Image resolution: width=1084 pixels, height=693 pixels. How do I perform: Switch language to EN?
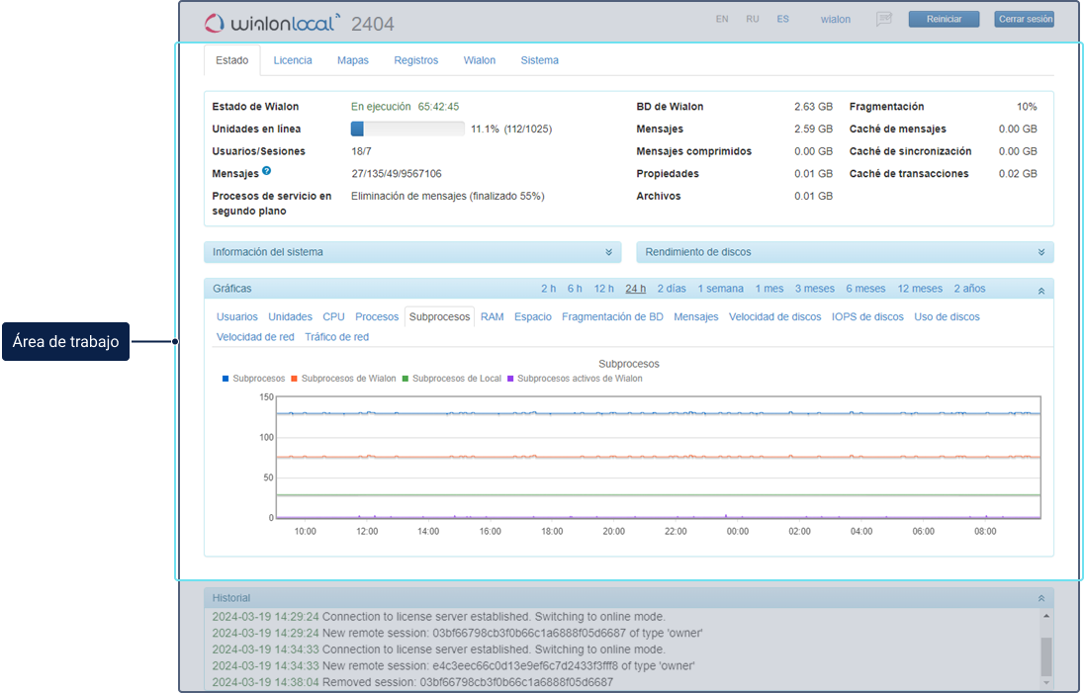coord(722,20)
